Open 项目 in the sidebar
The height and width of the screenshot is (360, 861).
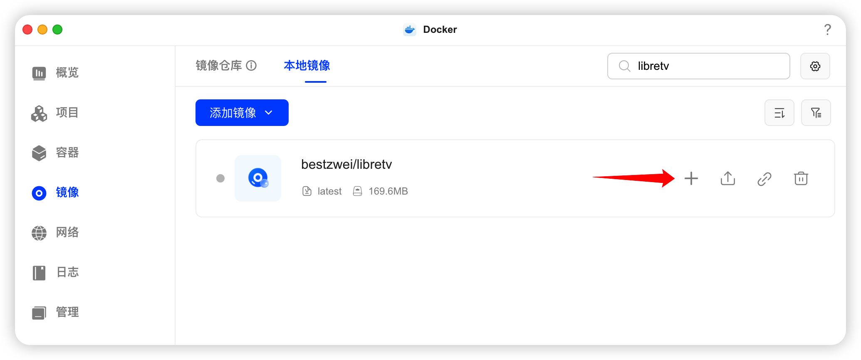[55, 113]
